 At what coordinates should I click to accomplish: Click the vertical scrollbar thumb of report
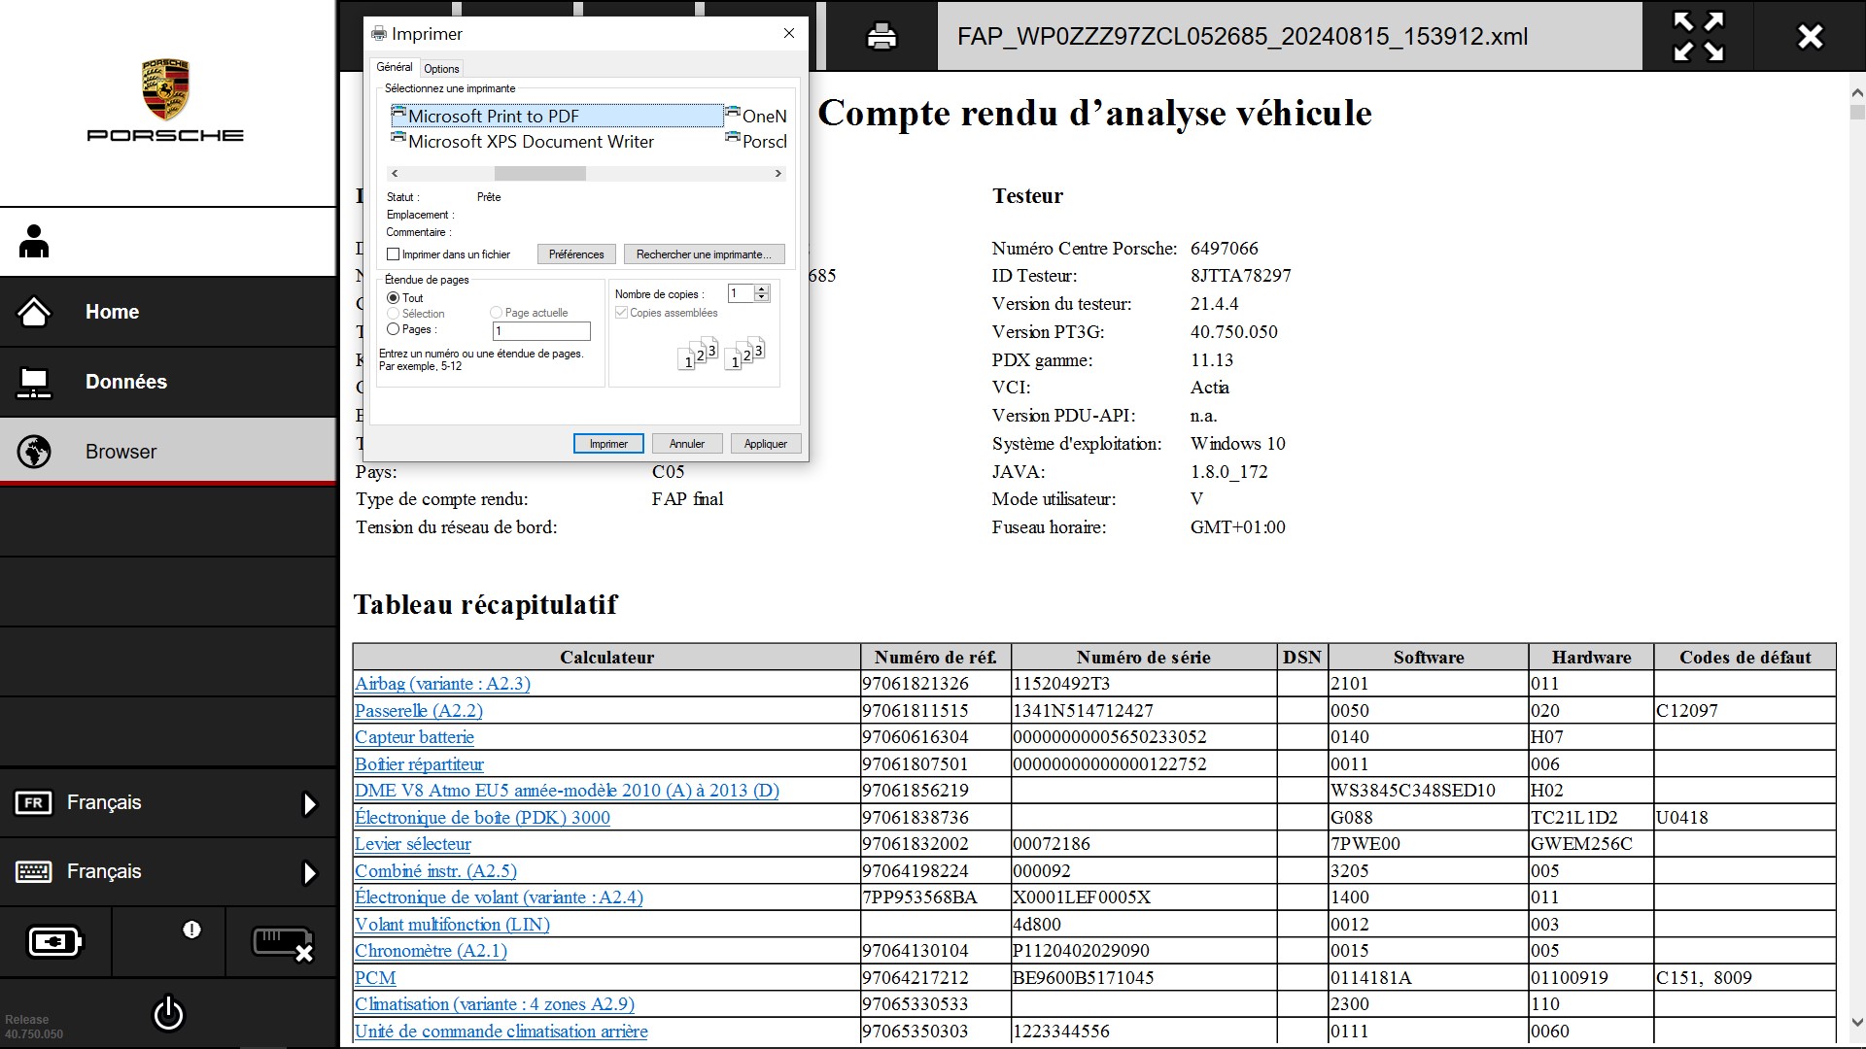click(x=1857, y=112)
